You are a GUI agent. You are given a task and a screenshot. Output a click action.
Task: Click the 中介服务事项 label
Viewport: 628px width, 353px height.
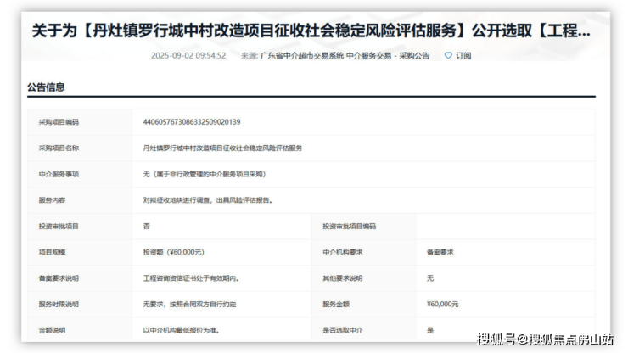pyautogui.click(x=59, y=174)
